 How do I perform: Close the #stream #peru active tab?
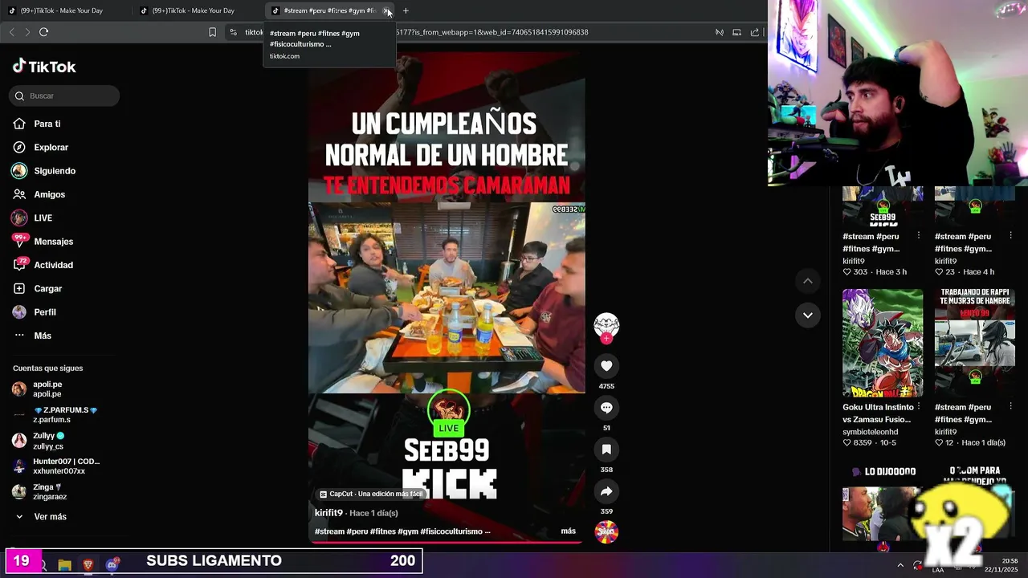386,10
